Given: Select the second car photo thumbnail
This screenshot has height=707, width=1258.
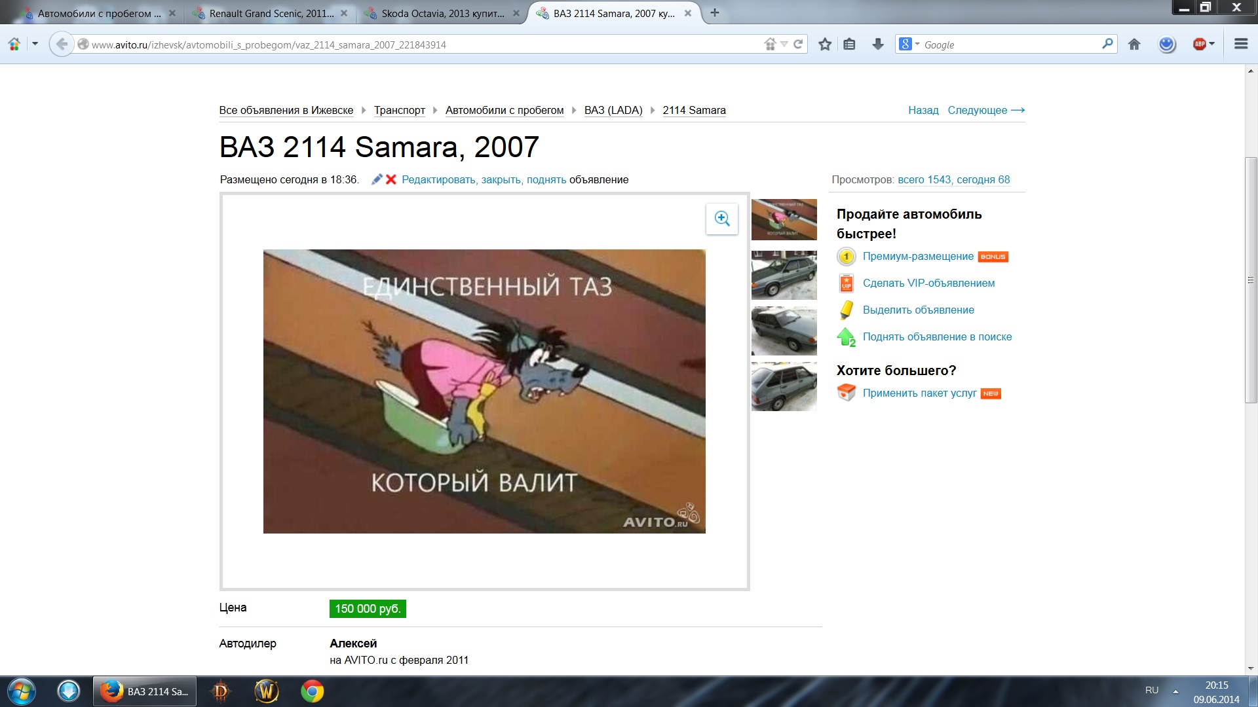Looking at the screenshot, I should (784, 275).
